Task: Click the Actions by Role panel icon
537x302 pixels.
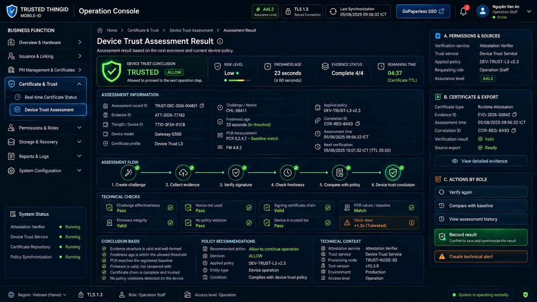Action: [438, 179]
